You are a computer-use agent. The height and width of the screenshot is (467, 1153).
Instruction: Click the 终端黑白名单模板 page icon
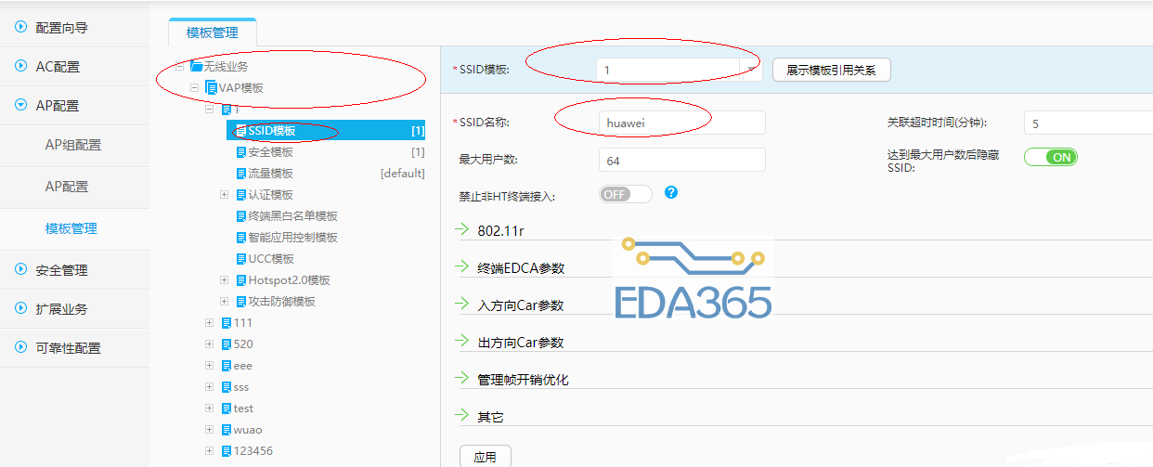[241, 215]
